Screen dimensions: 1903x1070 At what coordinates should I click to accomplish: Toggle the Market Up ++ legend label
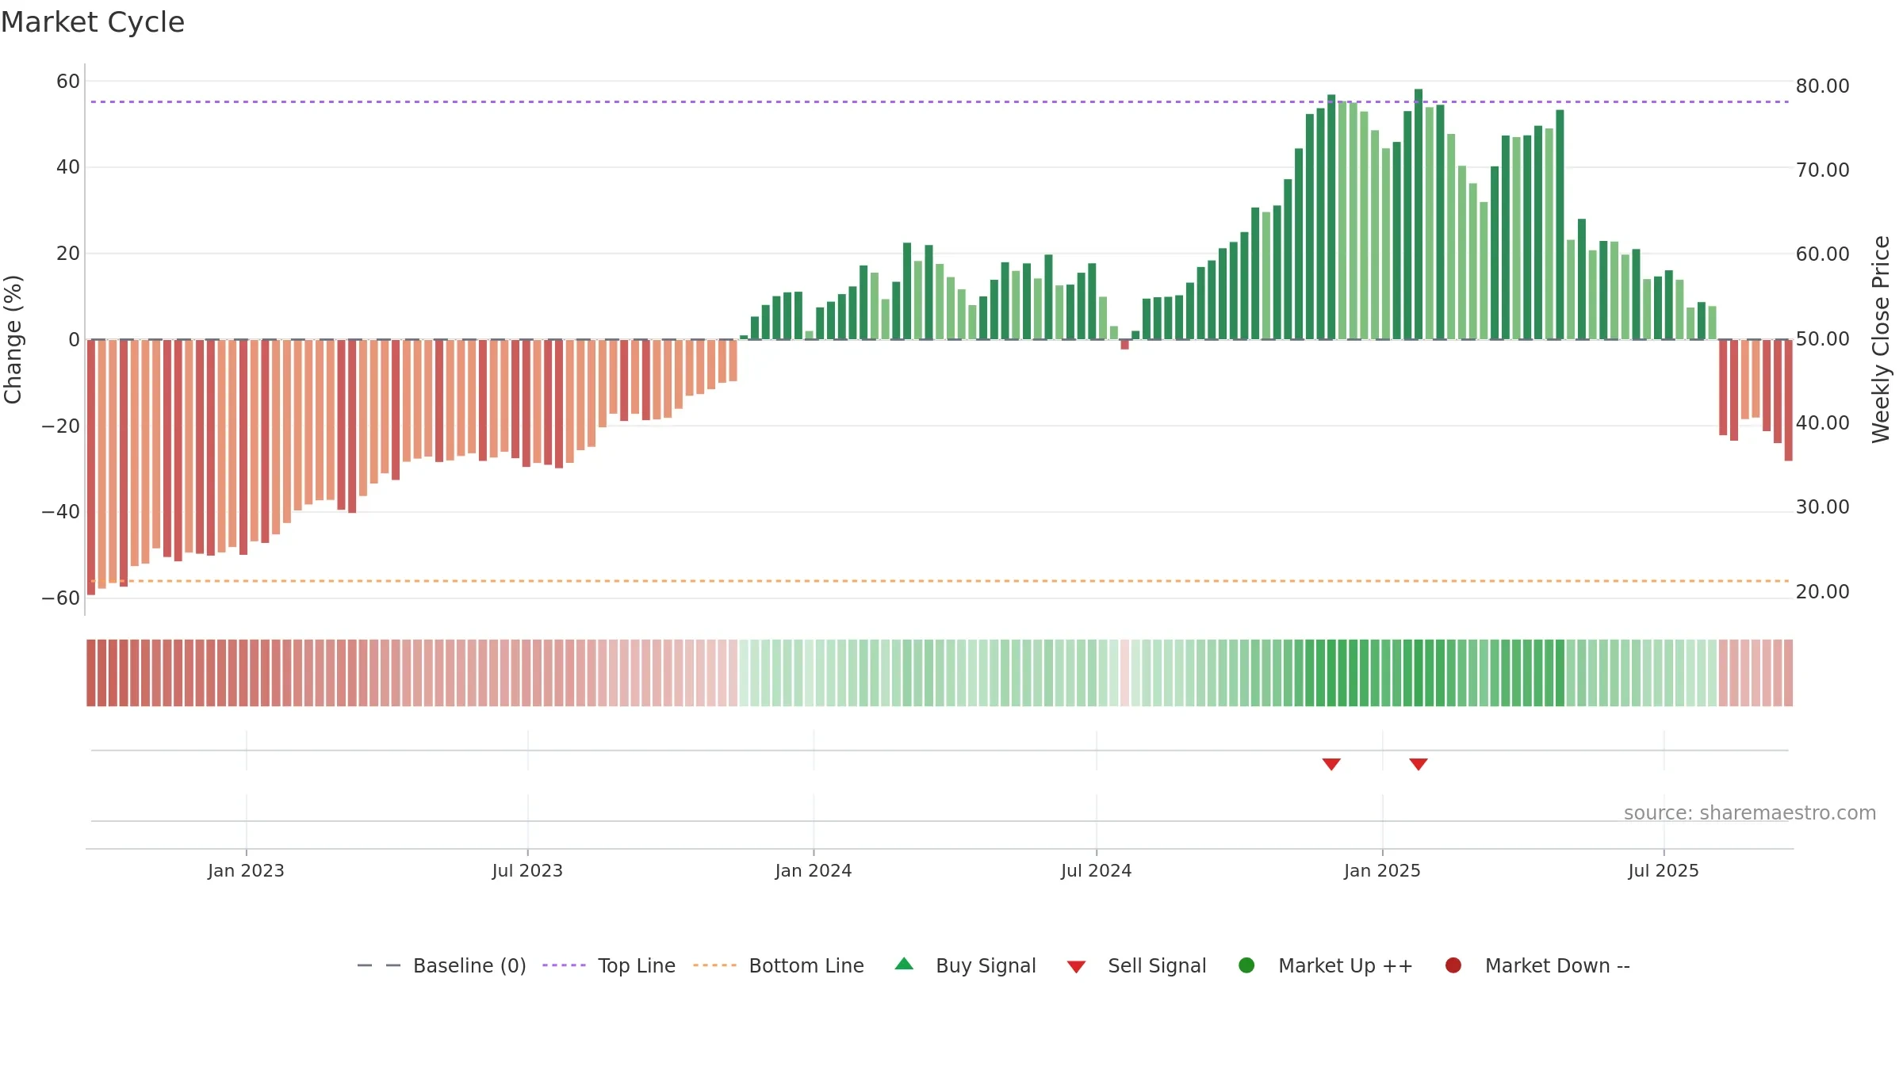pyautogui.click(x=1346, y=966)
